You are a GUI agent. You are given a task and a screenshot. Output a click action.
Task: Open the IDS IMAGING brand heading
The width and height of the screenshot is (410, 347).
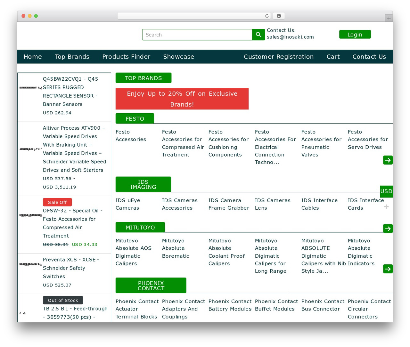(143, 184)
